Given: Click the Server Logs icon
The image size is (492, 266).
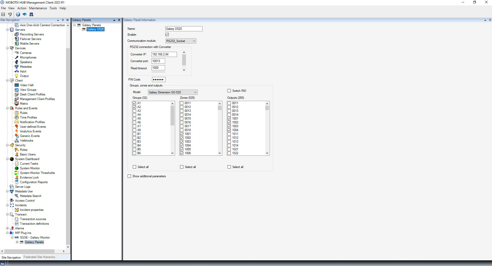Looking at the screenshot, I should click(12, 187).
